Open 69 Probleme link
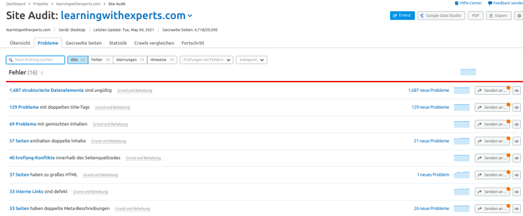Screen dimensions: 523x216 tap(23, 124)
